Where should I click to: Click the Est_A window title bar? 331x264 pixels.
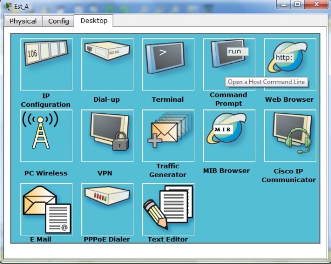click(x=137, y=6)
